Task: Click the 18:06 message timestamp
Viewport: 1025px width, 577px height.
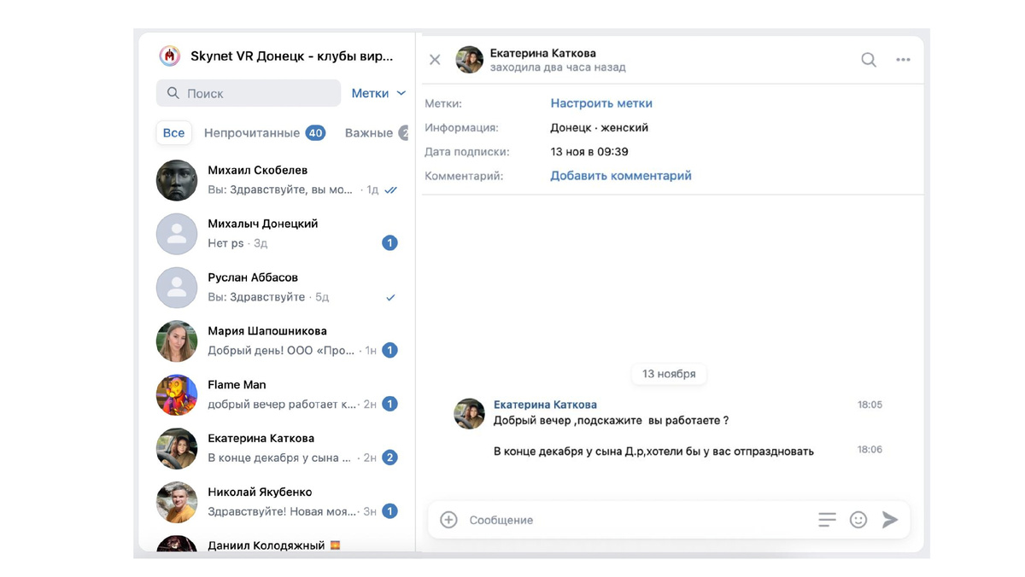Action: pos(870,449)
